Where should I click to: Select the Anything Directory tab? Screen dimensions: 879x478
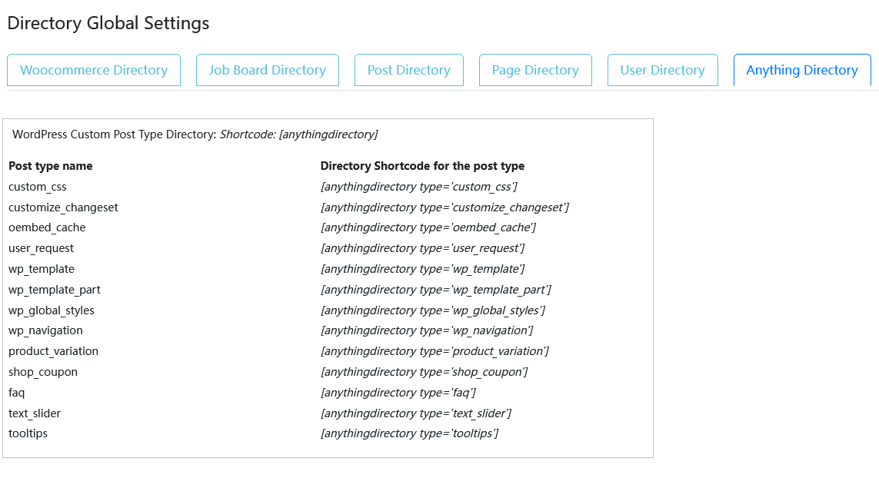[x=802, y=70]
